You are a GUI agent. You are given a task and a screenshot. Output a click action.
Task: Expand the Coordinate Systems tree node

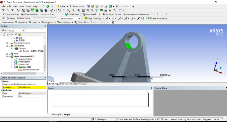[7, 43]
